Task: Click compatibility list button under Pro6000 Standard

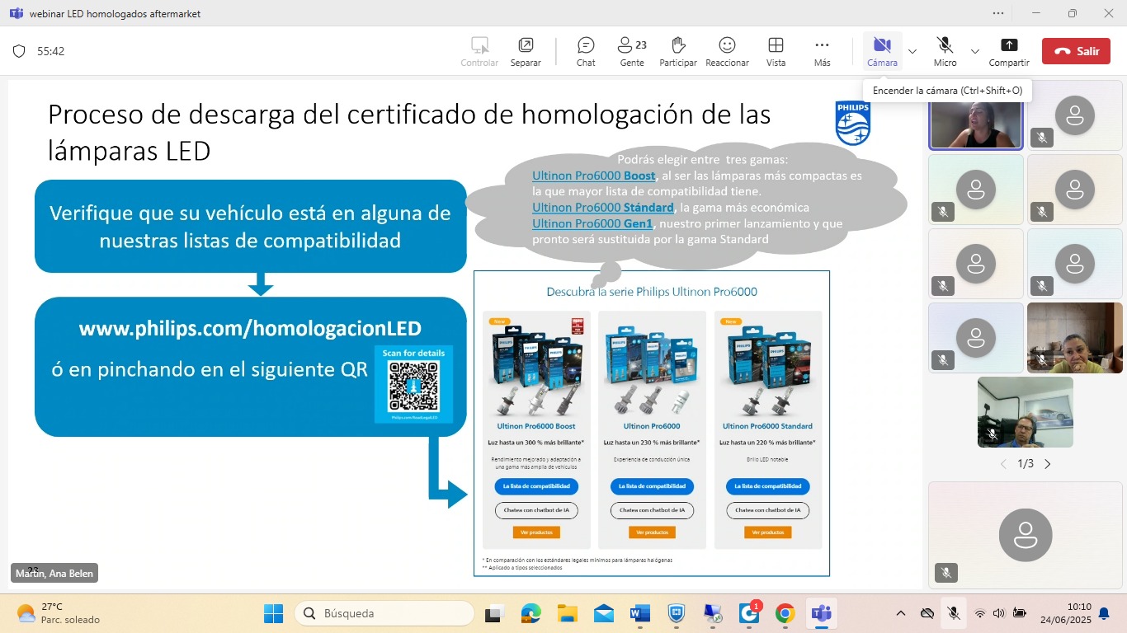Action: click(767, 486)
